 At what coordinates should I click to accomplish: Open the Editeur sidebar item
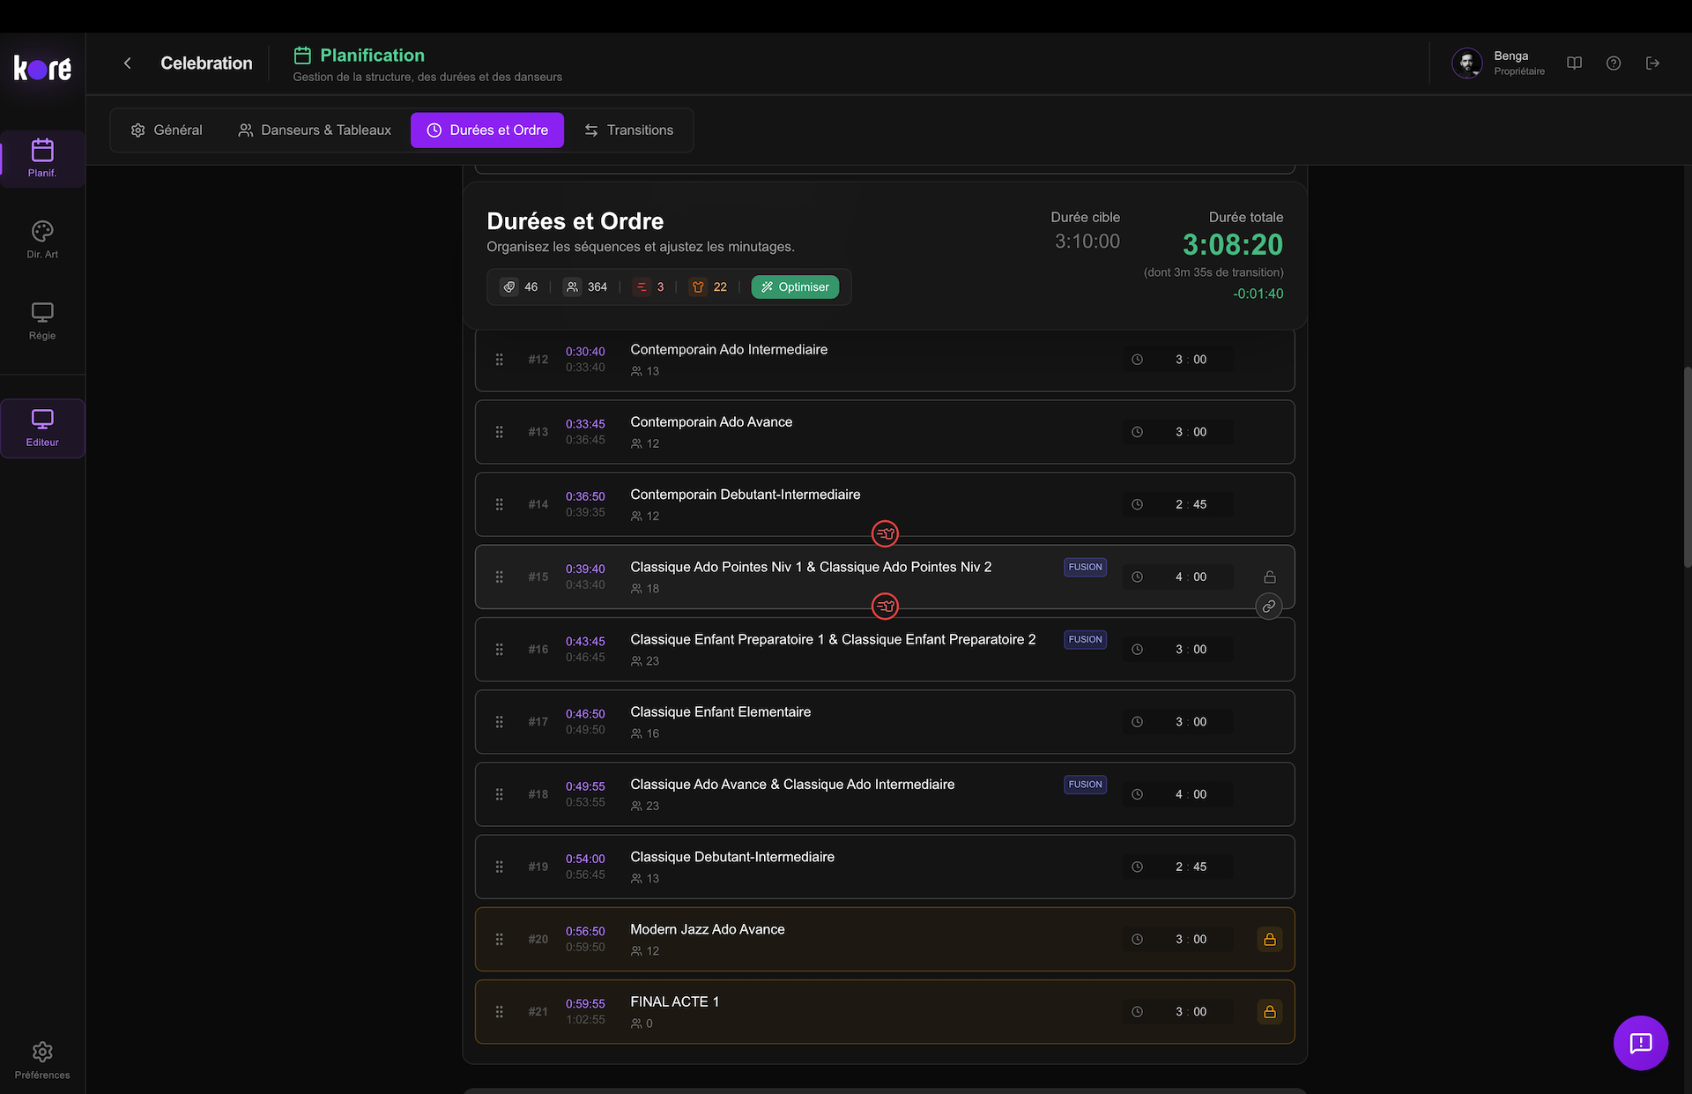click(42, 428)
